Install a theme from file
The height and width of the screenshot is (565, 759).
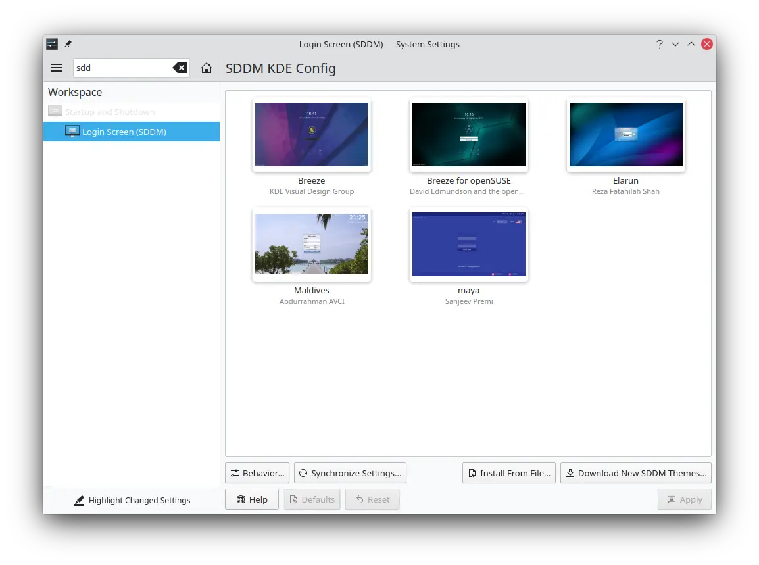[x=508, y=473]
